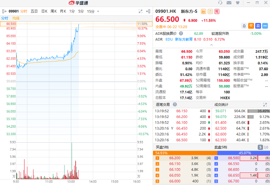270x185 pixels.
Task: Click the blue 卖 sell button
Action: coord(258,26)
